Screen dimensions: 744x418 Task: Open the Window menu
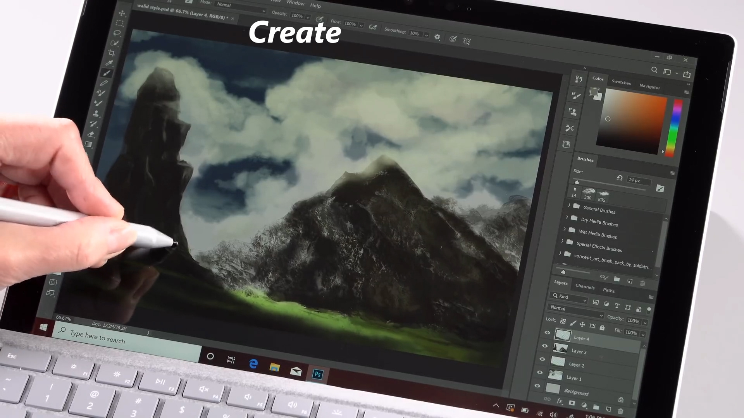point(295,3)
